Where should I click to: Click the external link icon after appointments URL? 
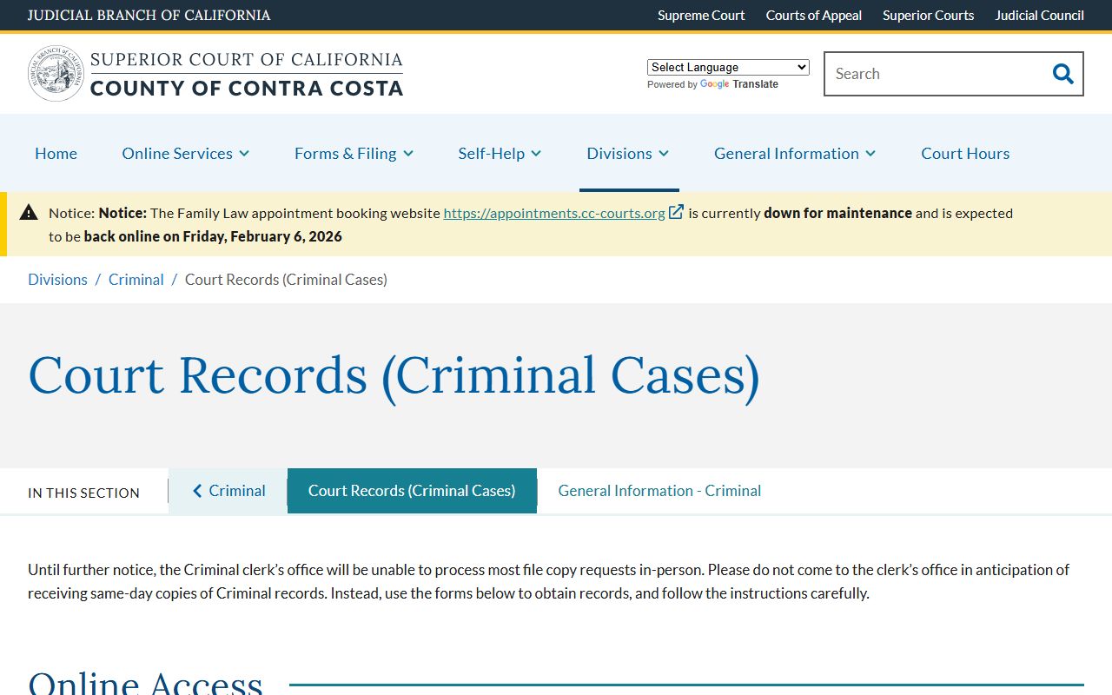tap(676, 212)
